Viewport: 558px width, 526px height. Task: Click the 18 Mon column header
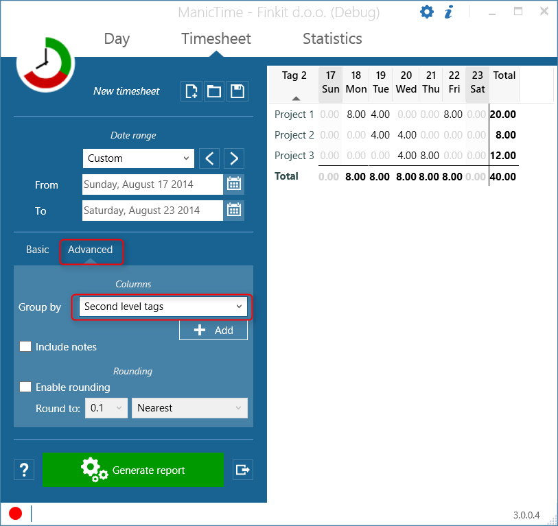[356, 84]
